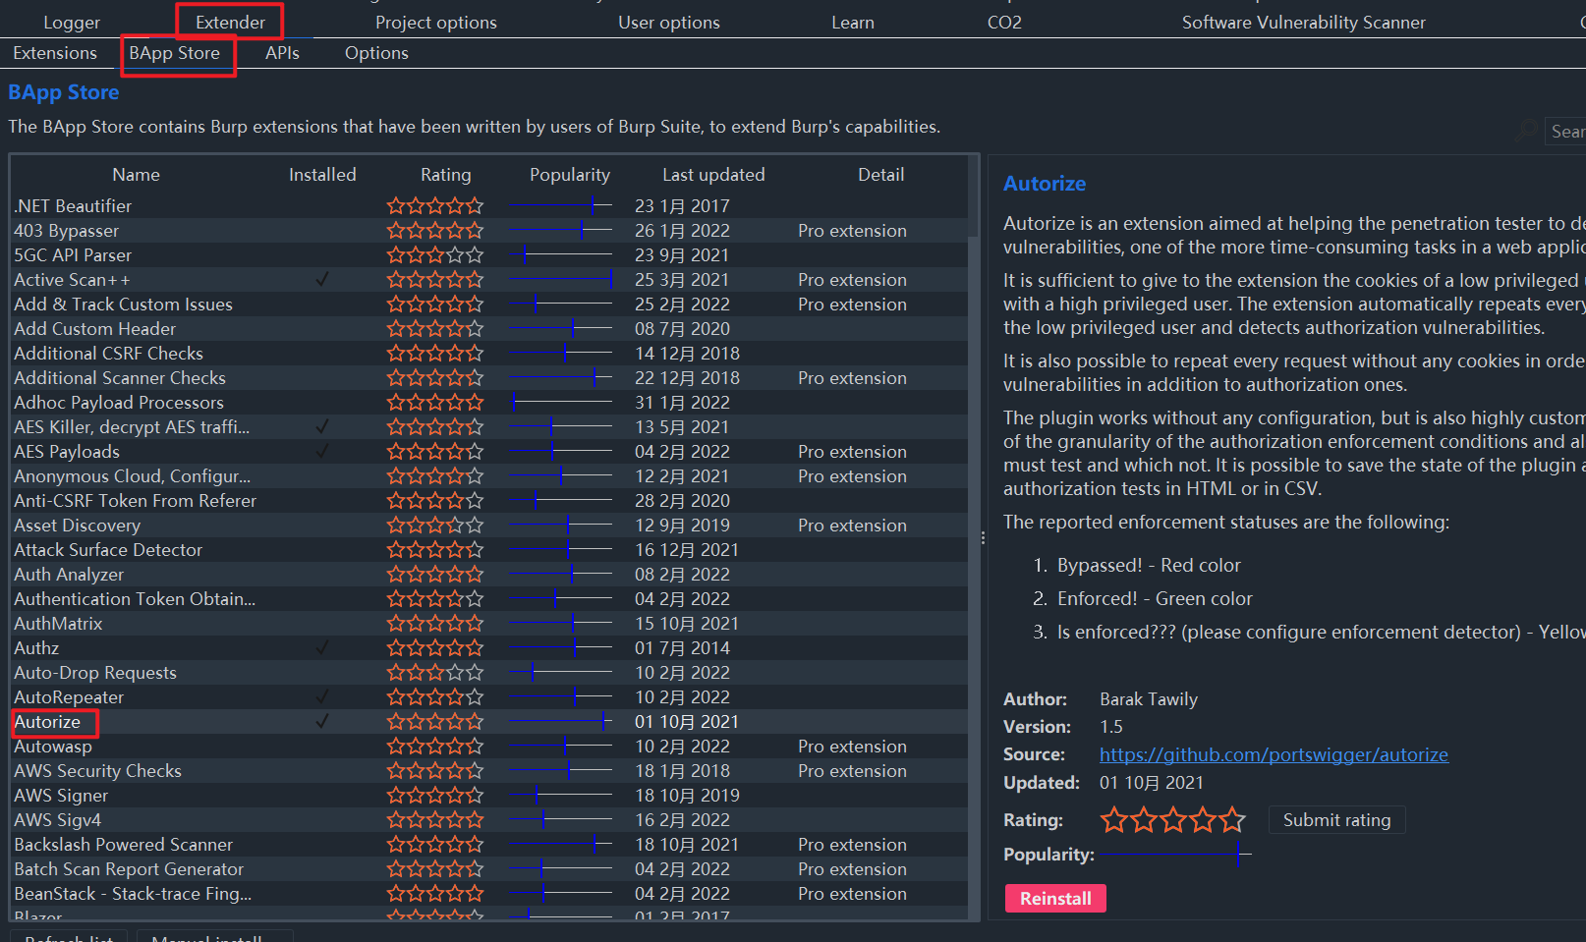
Task: Select the Active Scan++ extension
Action: coord(488,279)
